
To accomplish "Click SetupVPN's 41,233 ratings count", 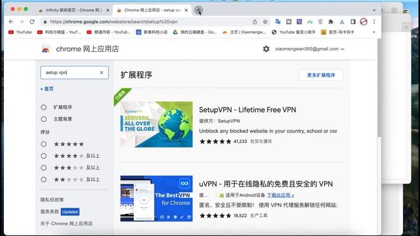I will [x=240, y=142].
